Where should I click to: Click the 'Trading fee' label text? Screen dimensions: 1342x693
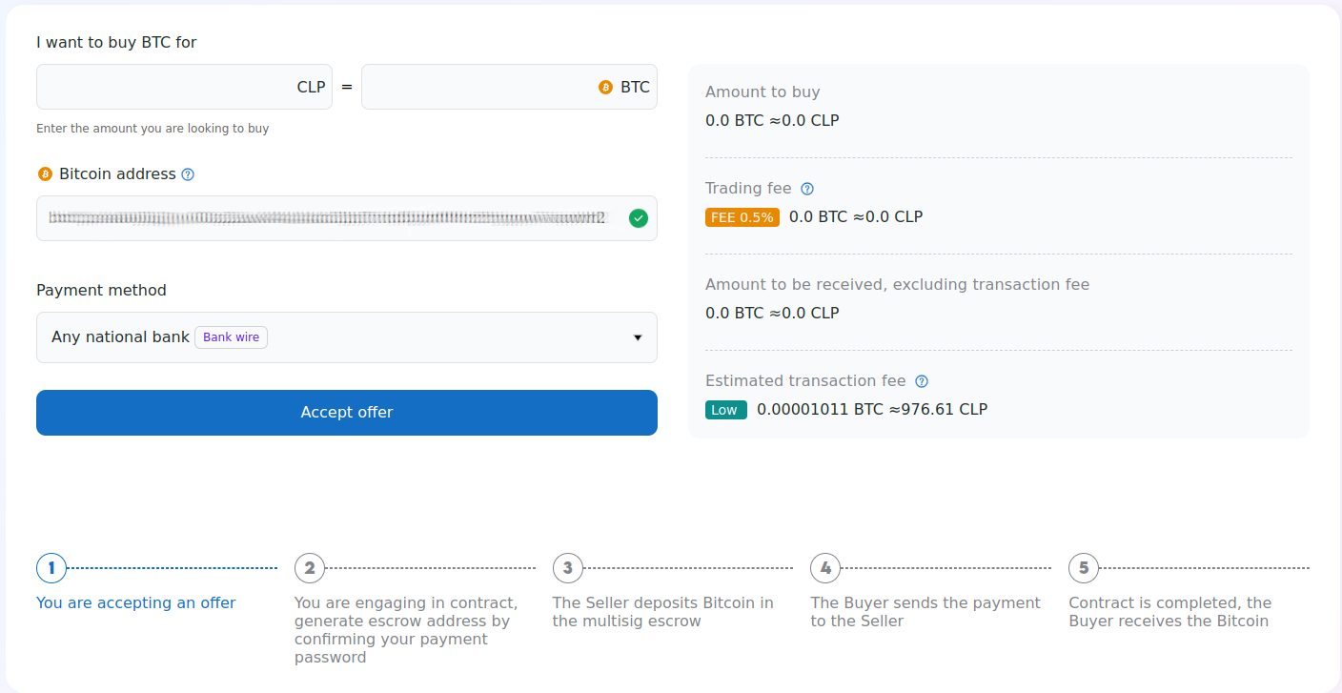748,189
